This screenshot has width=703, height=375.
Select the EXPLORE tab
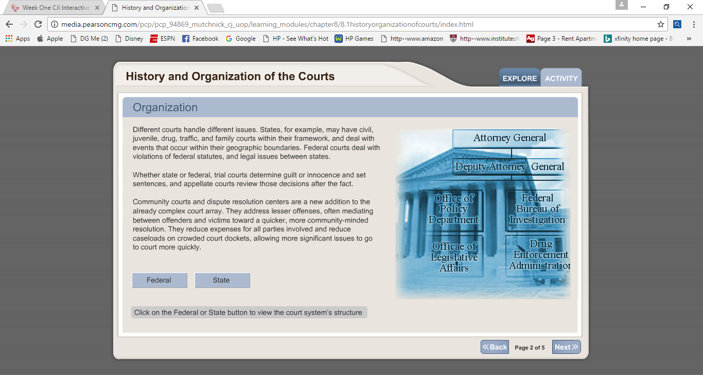pos(519,78)
